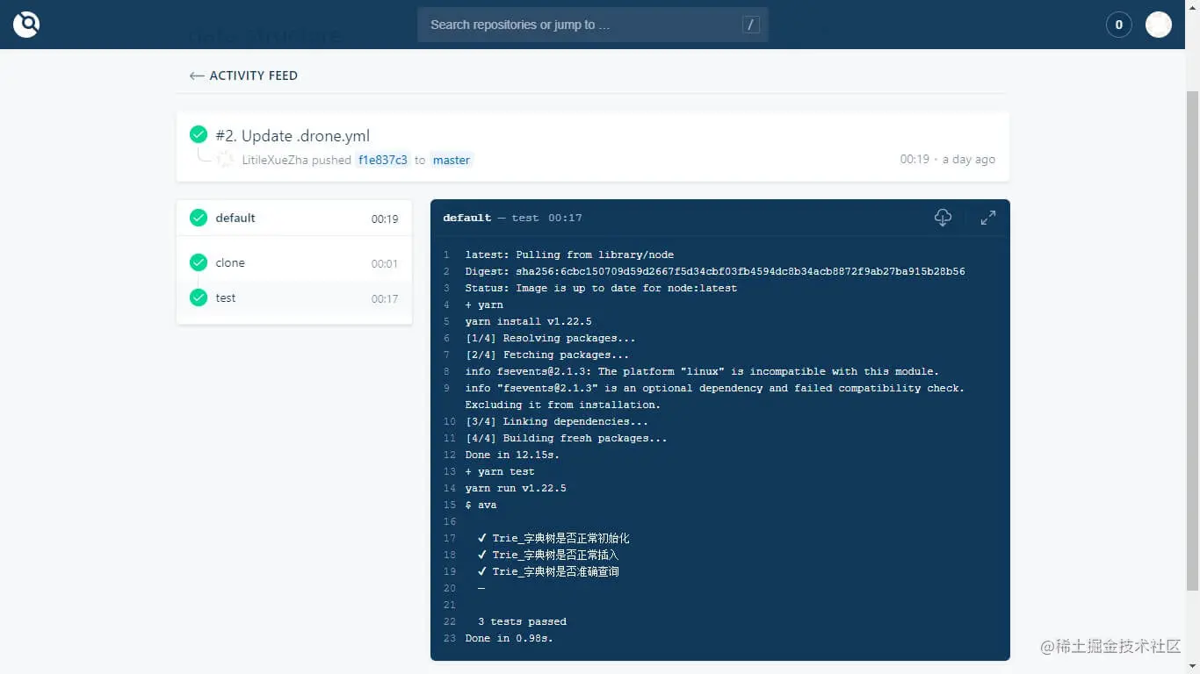
Task: Click the test step duration 00:17 in the sidebar
Action: [x=385, y=299]
